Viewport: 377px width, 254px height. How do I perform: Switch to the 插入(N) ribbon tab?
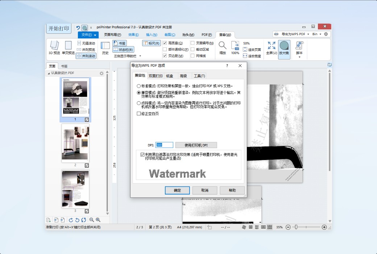pyautogui.click(x=152, y=35)
